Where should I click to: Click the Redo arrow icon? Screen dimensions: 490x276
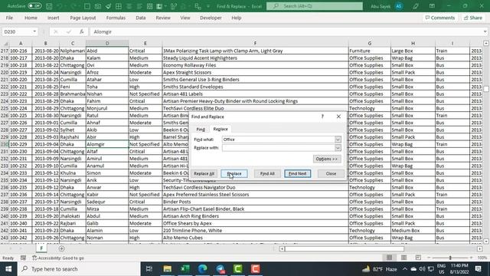coord(73,6)
